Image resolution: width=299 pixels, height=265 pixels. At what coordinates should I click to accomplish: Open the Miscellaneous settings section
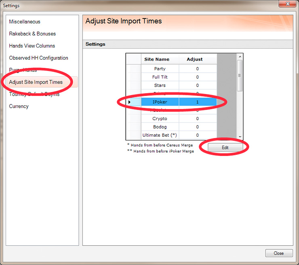pyautogui.click(x=25, y=22)
